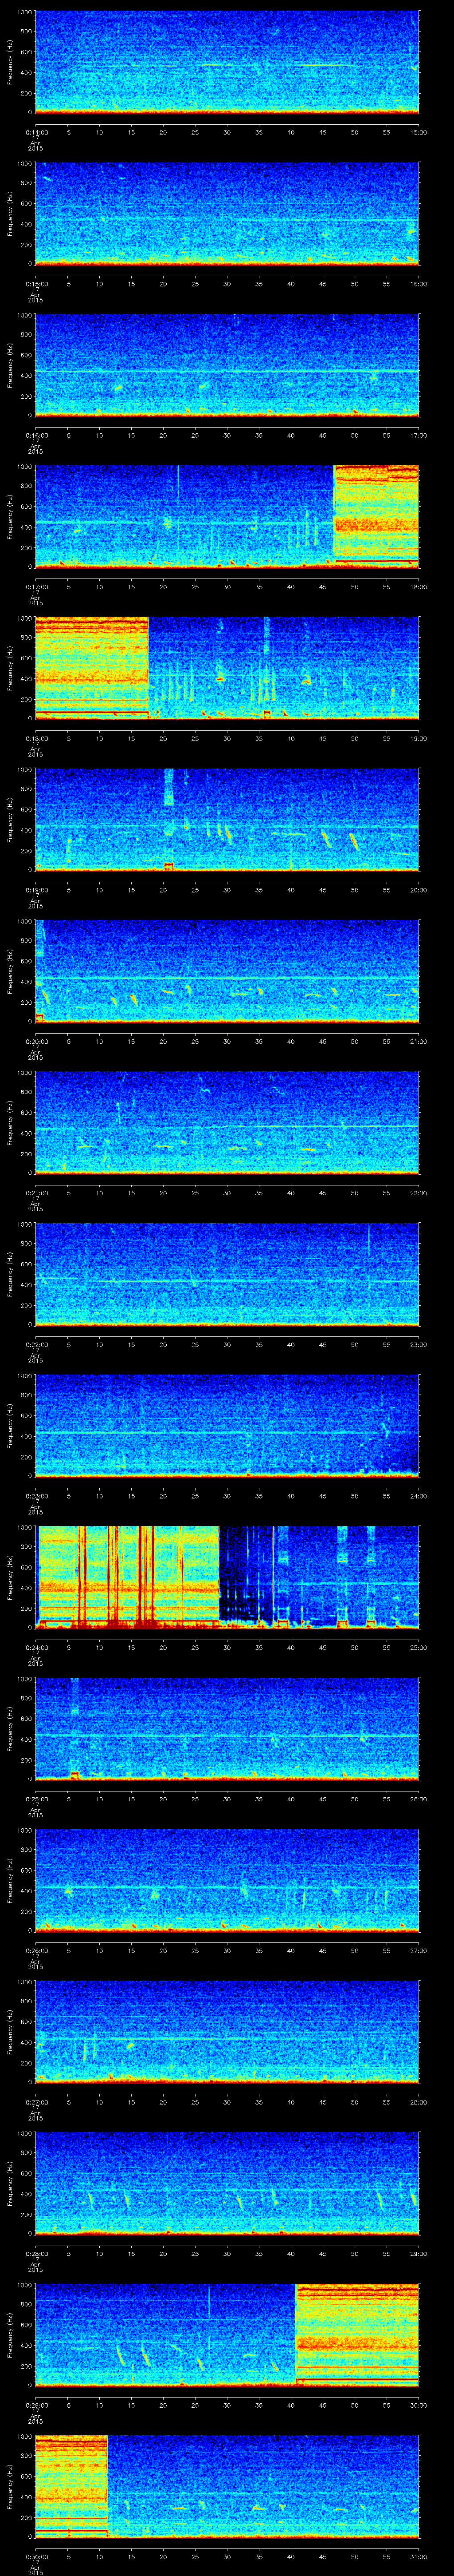Image resolution: width=454 pixels, height=2576 pixels.
Task: Click the 31:00 end time label
Action: click(419, 2556)
